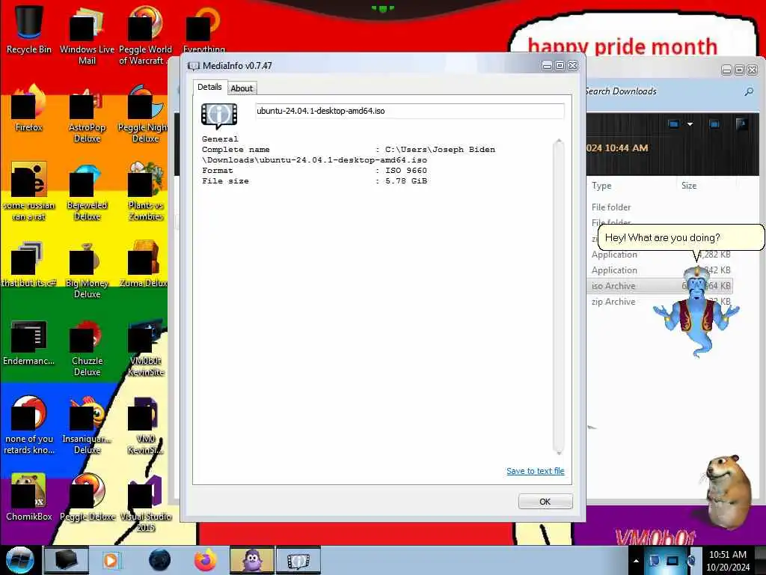Viewport: 766px width, 575px height.
Task: Click the dark globe taskbar icon
Action: (160, 560)
